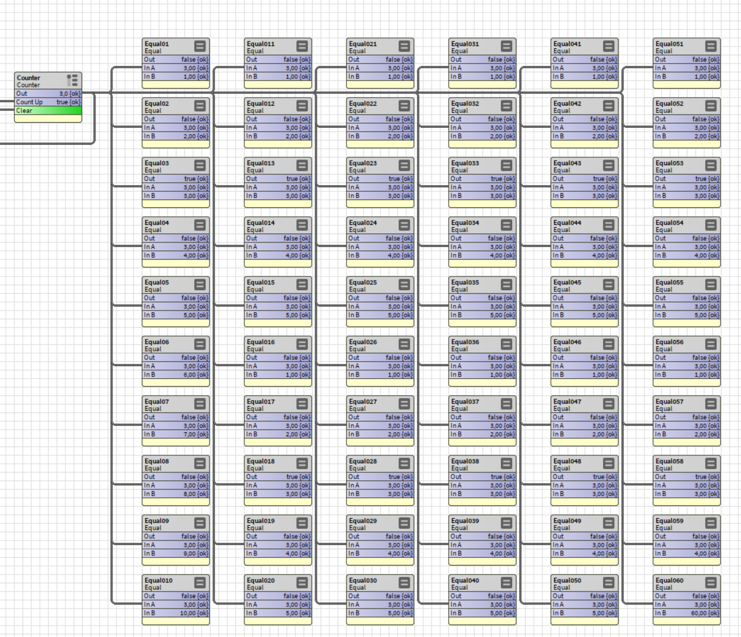Viewport: 741px width, 637px height.
Task: Click the Out true value on Equal018
Action: point(298,477)
